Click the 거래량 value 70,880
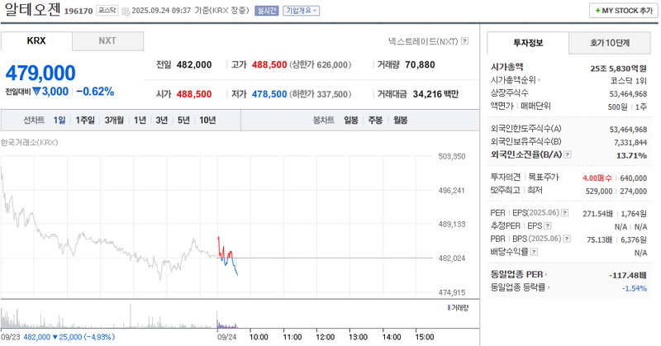 click(x=420, y=64)
